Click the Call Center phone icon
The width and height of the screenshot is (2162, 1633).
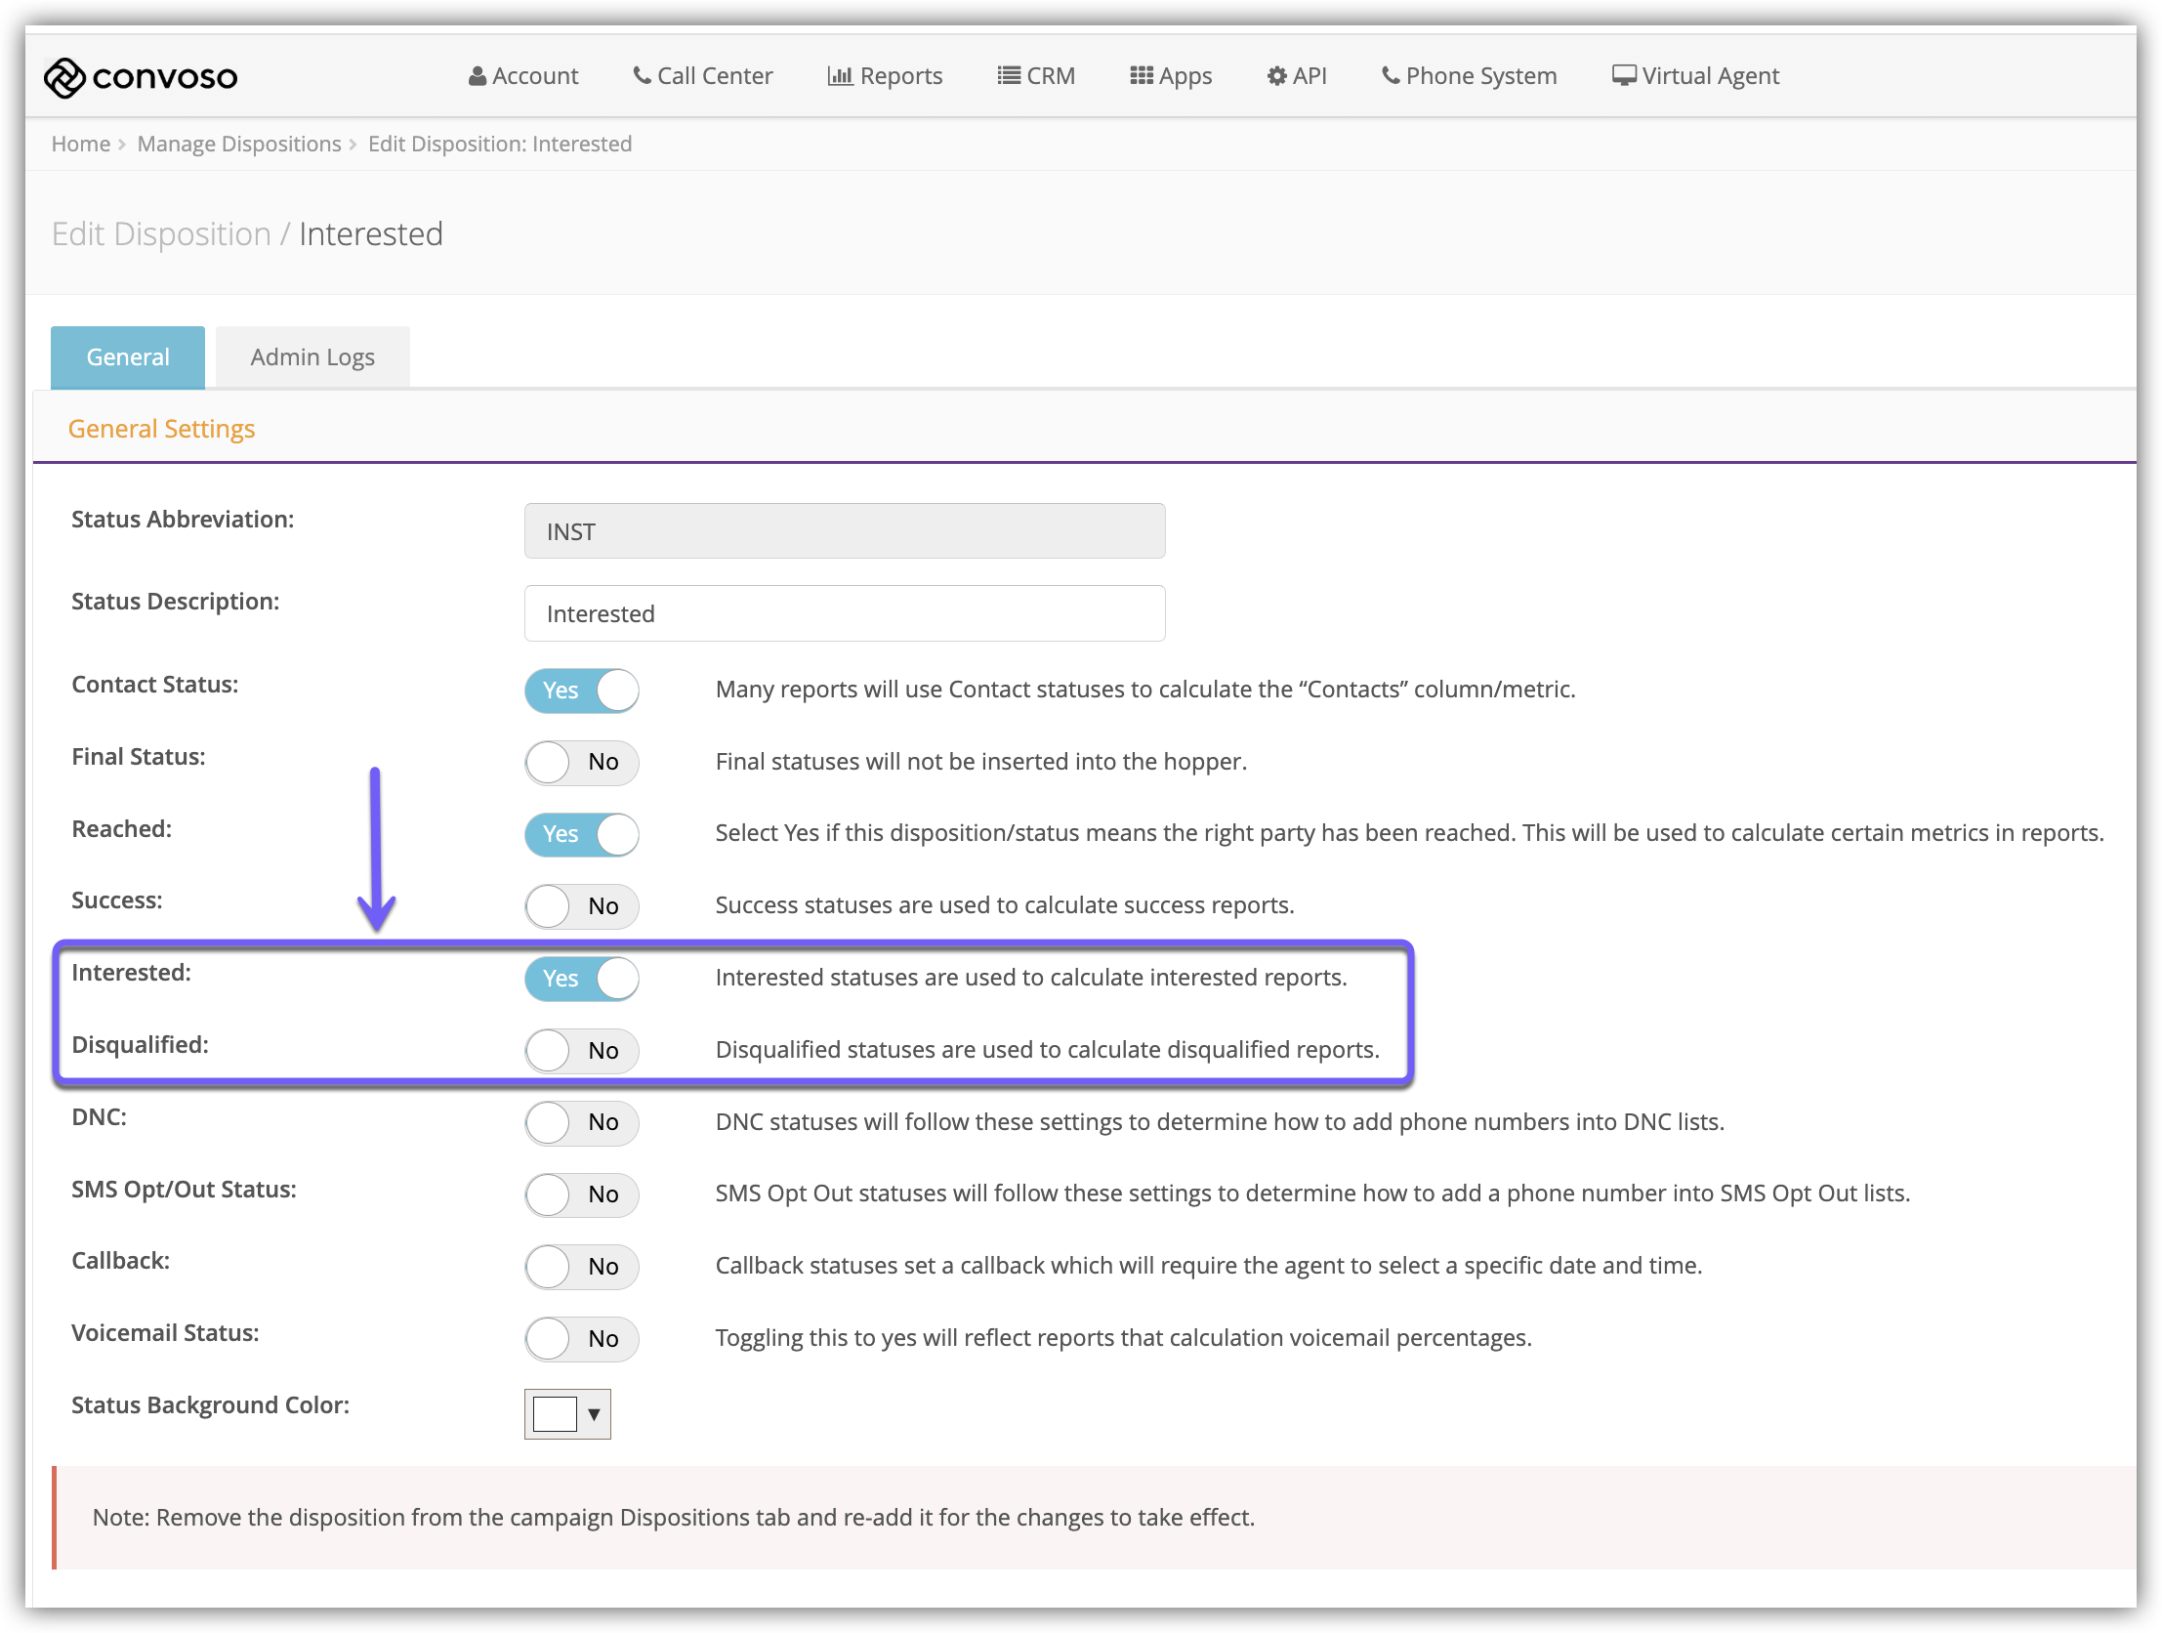point(642,75)
